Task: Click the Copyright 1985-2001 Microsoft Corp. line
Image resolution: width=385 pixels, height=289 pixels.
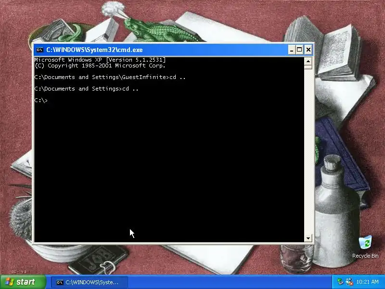Action: click(x=100, y=66)
